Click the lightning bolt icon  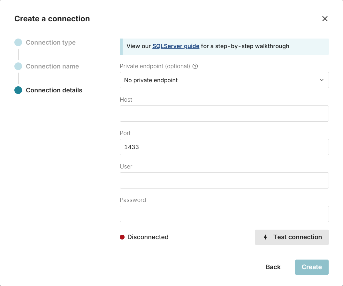pyautogui.click(x=265, y=237)
